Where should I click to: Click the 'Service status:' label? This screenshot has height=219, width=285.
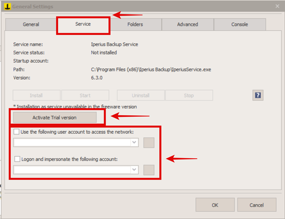pos(29,53)
